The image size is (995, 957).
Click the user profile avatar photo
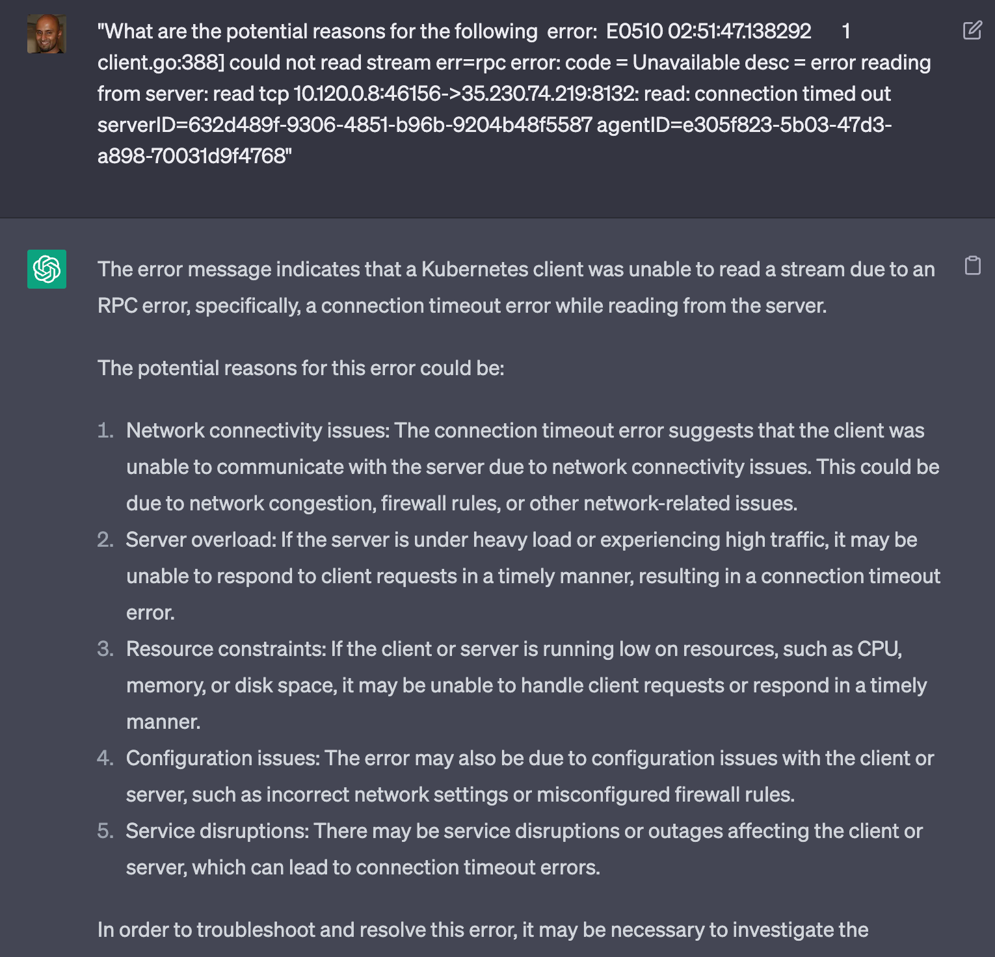[46, 34]
